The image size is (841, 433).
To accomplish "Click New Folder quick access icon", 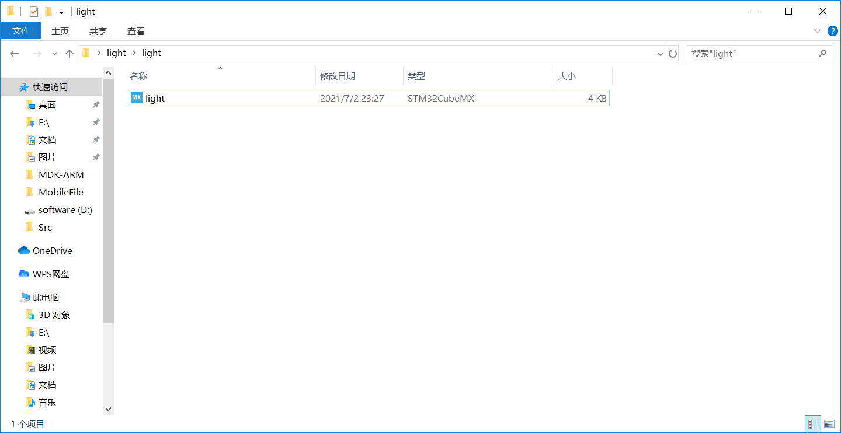I will (48, 11).
